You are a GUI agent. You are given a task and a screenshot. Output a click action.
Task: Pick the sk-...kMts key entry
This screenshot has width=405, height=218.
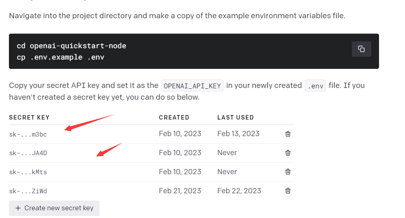28,172
